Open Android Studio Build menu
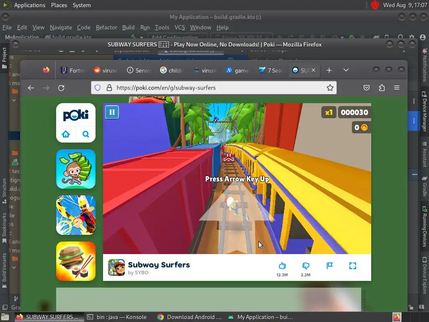 (128, 27)
